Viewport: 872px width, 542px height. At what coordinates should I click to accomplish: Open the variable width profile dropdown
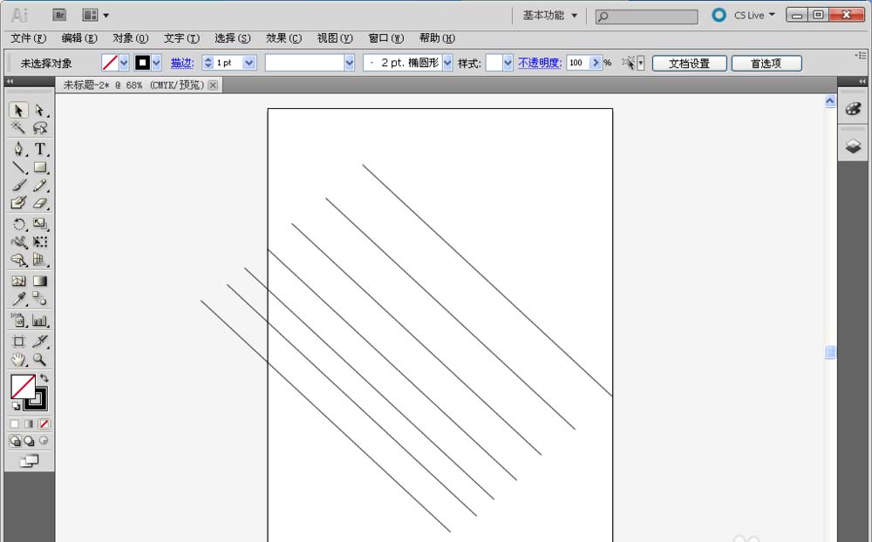[350, 63]
